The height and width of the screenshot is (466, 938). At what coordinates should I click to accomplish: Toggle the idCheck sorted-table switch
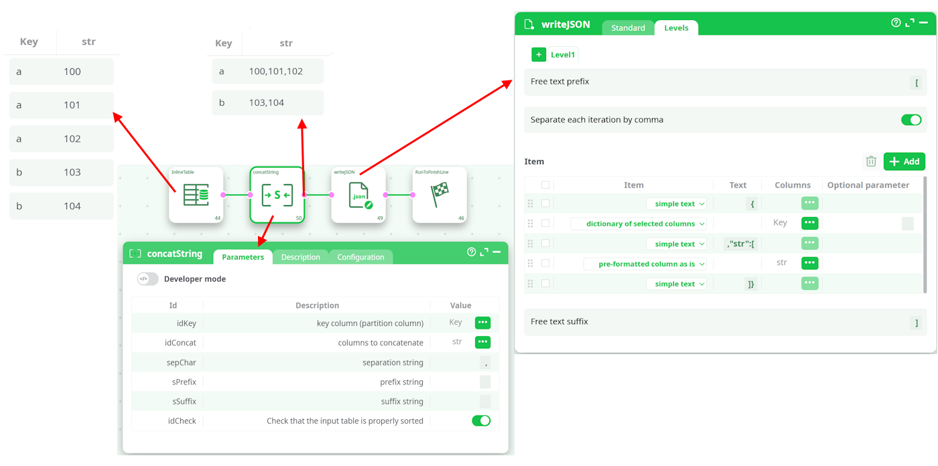pyautogui.click(x=481, y=420)
